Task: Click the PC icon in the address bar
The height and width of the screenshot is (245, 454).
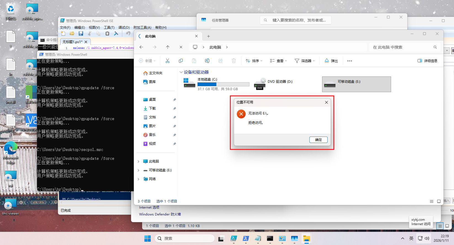Action: click(x=195, y=47)
